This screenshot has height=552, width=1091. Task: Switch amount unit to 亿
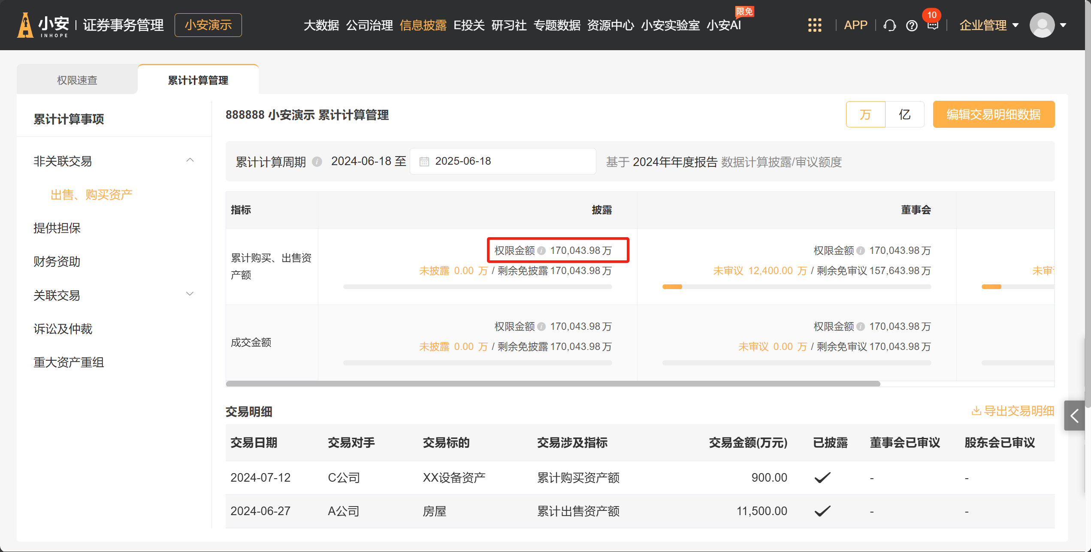[x=904, y=115]
